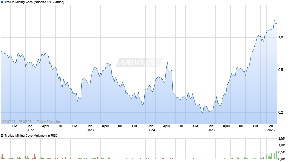This screenshot has width=290, height=162.
Task: Click the blue legend square for Troilus Mining Corp
Action: (x=2, y=2)
